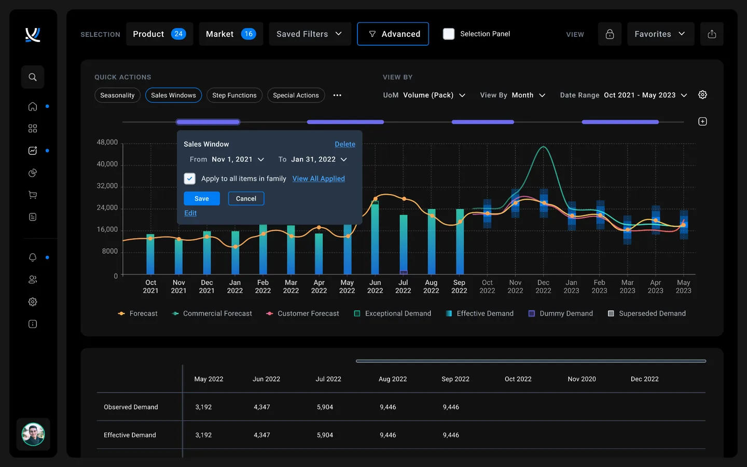This screenshot has width=747, height=467.
Task: Open the share/export icon in the top bar
Action: click(712, 34)
